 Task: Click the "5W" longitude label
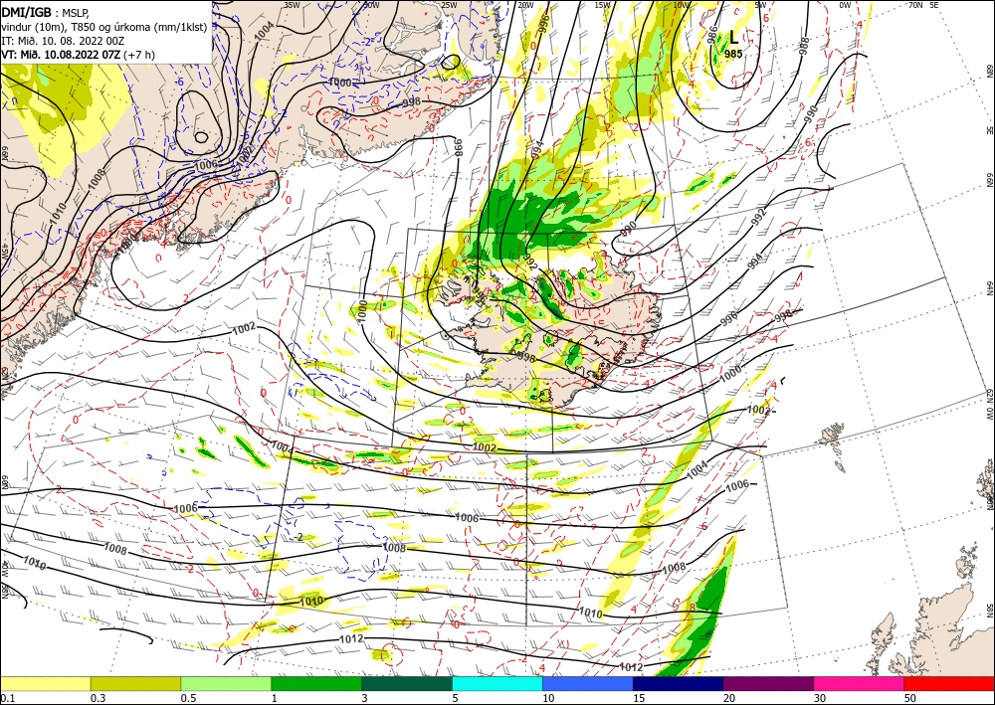[x=760, y=4]
